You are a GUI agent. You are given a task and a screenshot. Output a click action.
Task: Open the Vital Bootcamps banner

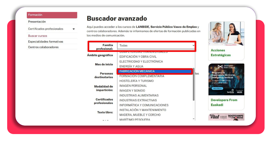226,117
